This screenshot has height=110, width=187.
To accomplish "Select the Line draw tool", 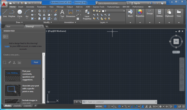I will [5, 13].
